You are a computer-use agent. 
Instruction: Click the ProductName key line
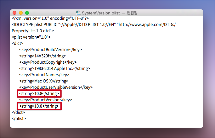point(44,75)
